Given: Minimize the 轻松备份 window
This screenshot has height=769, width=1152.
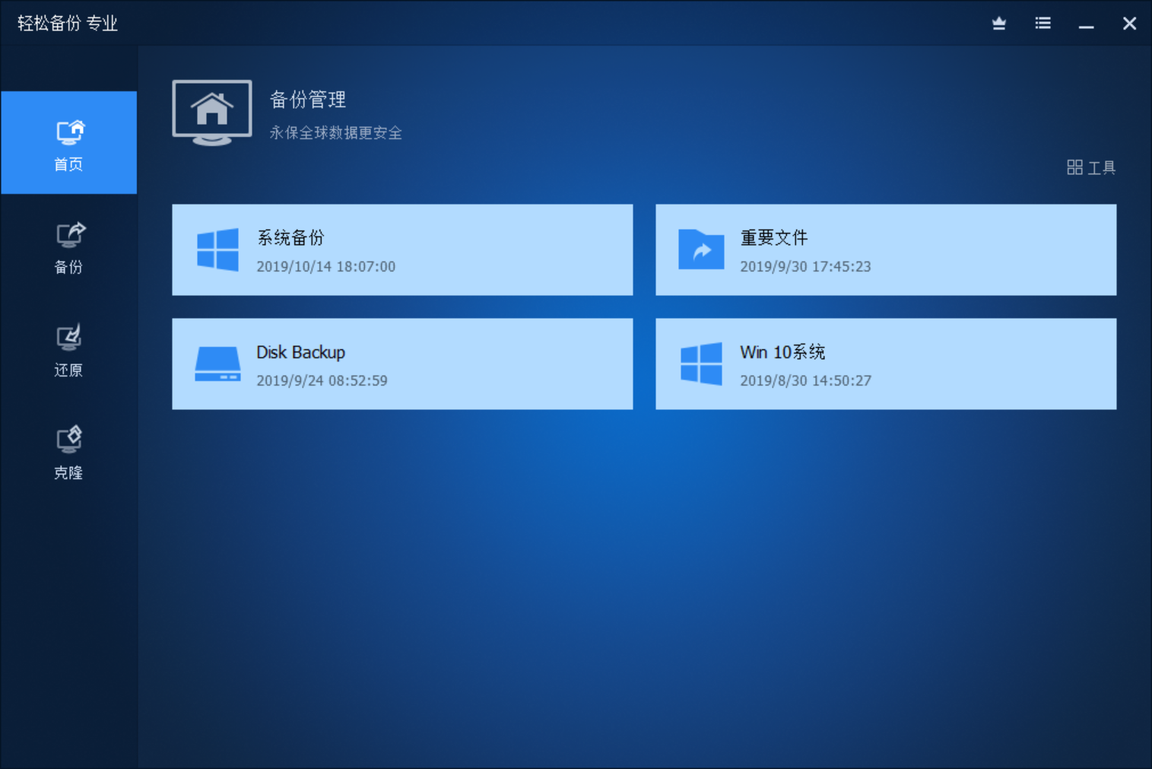Looking at the screenshot, I should pyautogui.click(x=1086, y=24).
